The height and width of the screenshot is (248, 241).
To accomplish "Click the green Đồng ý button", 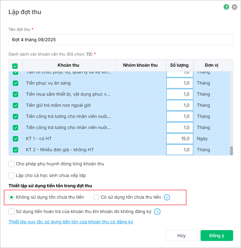I will tap(217, 236).
